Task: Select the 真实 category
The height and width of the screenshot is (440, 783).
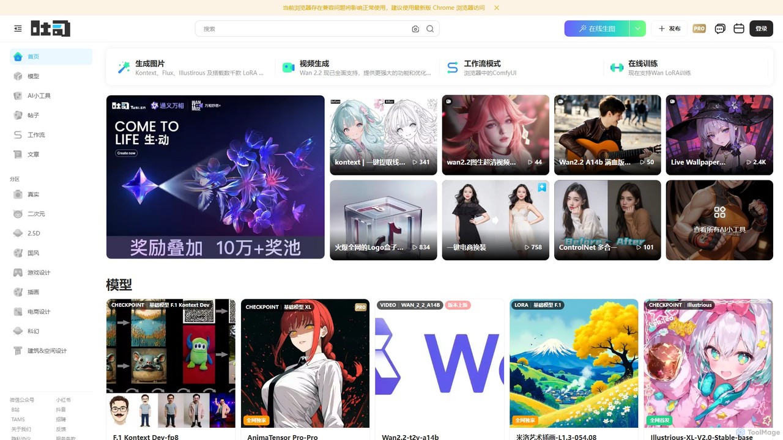Action: point(51,194)
